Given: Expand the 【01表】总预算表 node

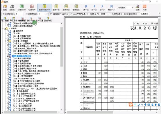Looking at the screenshot, I should click(5, 41).
